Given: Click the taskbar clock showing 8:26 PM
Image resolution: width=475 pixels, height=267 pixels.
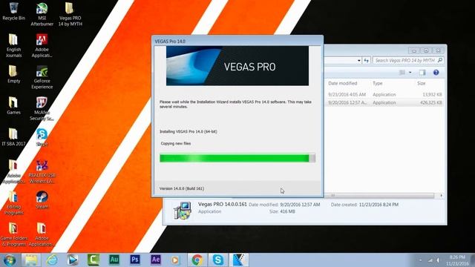Looking at the screenshot, I should (x=457, y=260).
